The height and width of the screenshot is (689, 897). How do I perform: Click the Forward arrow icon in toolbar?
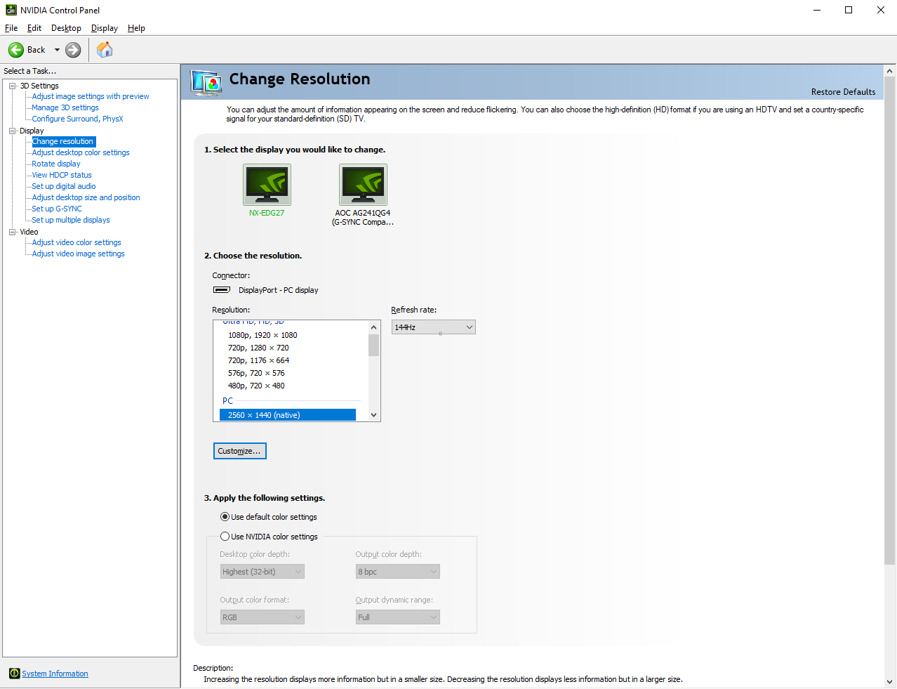click(73, 50)
